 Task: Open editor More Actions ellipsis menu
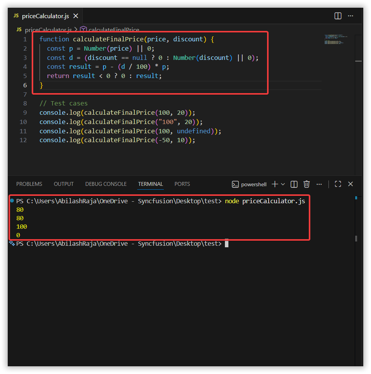point(351,16)
